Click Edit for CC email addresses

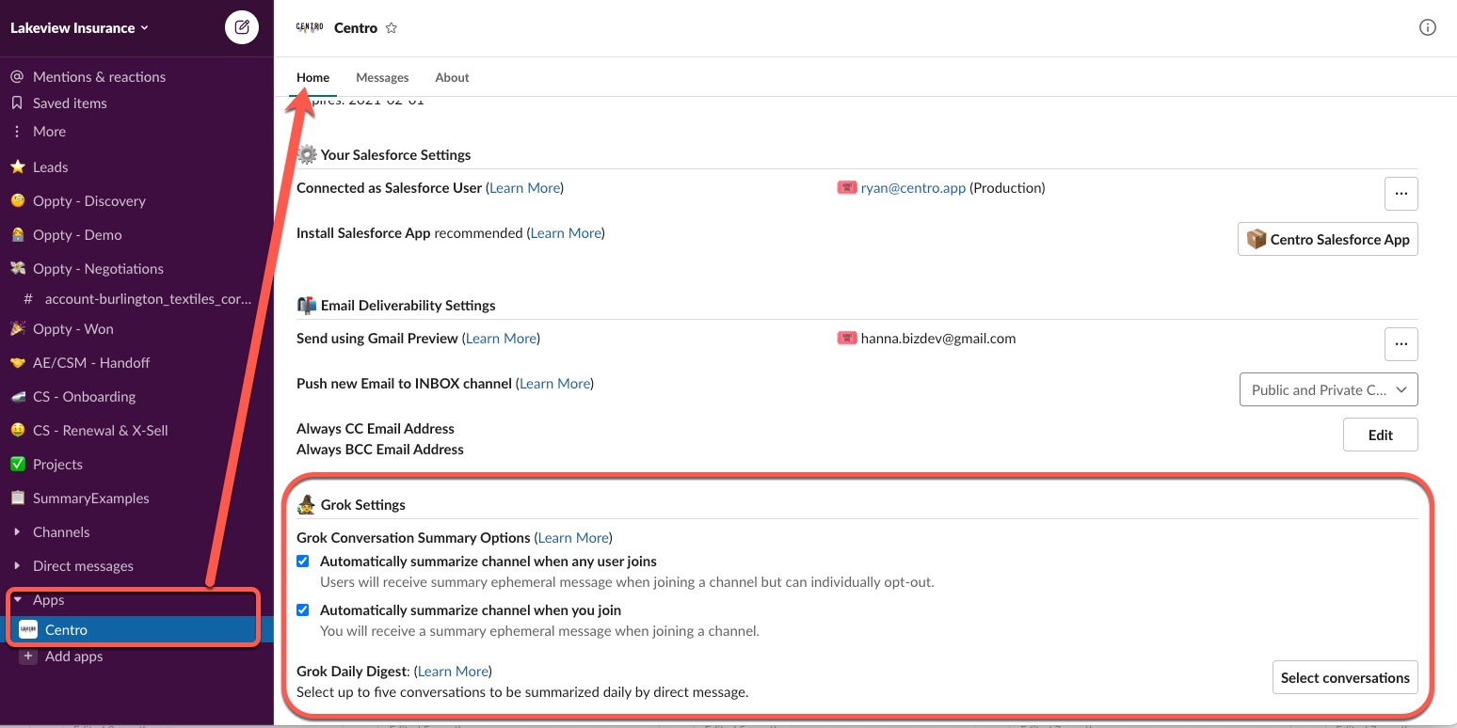pos(1380,435)
